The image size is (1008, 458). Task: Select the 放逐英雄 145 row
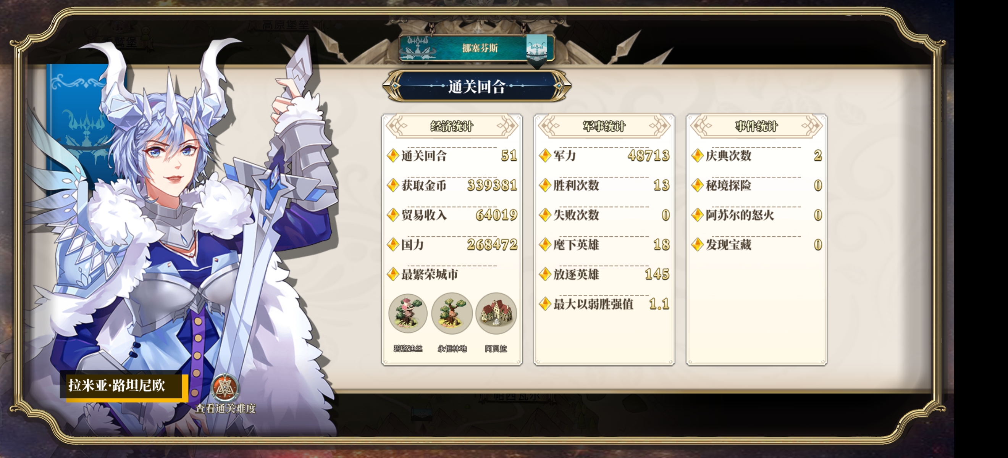604,274
